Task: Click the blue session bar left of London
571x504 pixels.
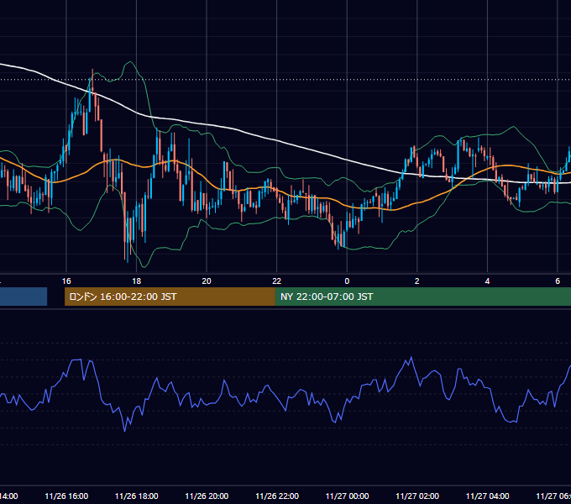Action: pos(24,297)
